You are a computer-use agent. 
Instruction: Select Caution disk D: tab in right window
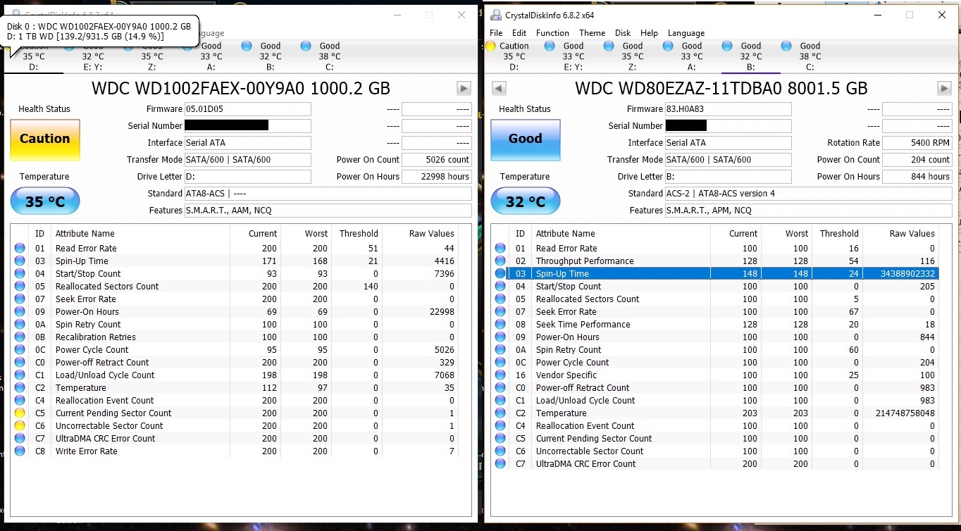click(514, 56)
